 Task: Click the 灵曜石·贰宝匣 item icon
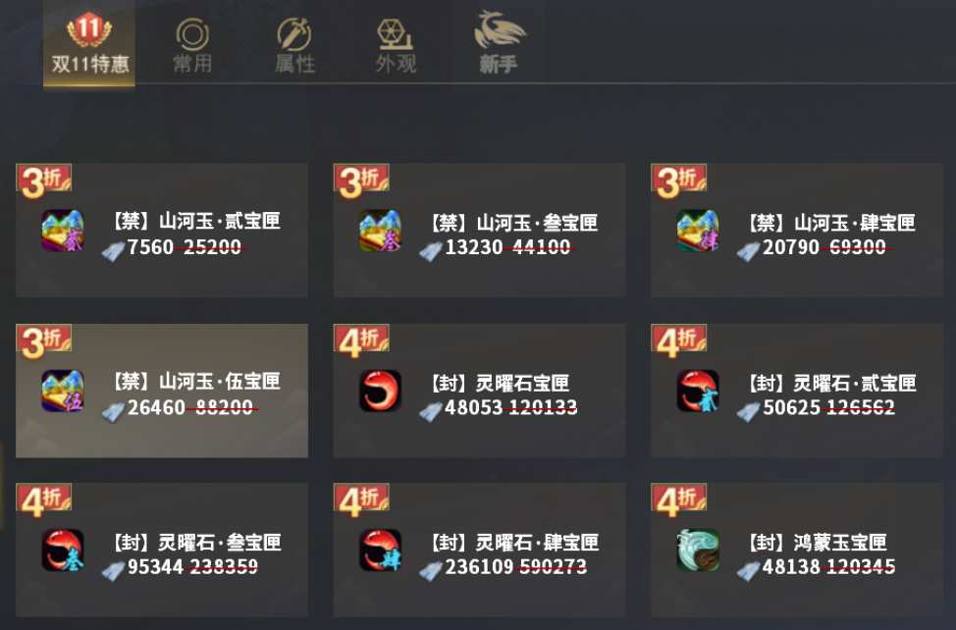[698, 391]
